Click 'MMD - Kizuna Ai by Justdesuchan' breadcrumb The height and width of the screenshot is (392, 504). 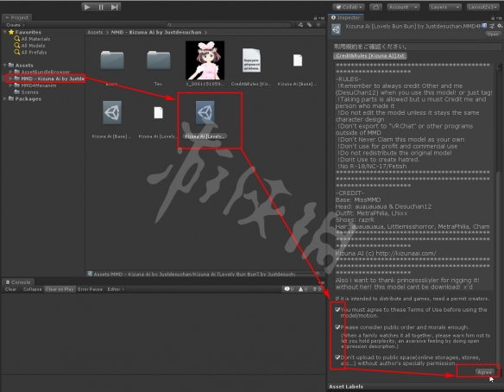156,32
